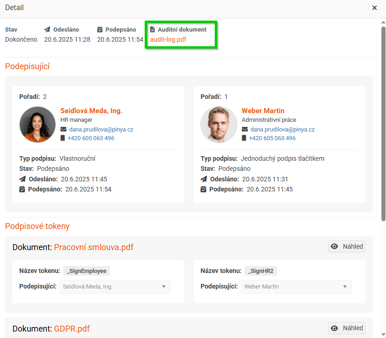The width and height of the screenshot is (386, 338).
Task: Open the audit-log.pdf link
Action: (x=168, y=39)
